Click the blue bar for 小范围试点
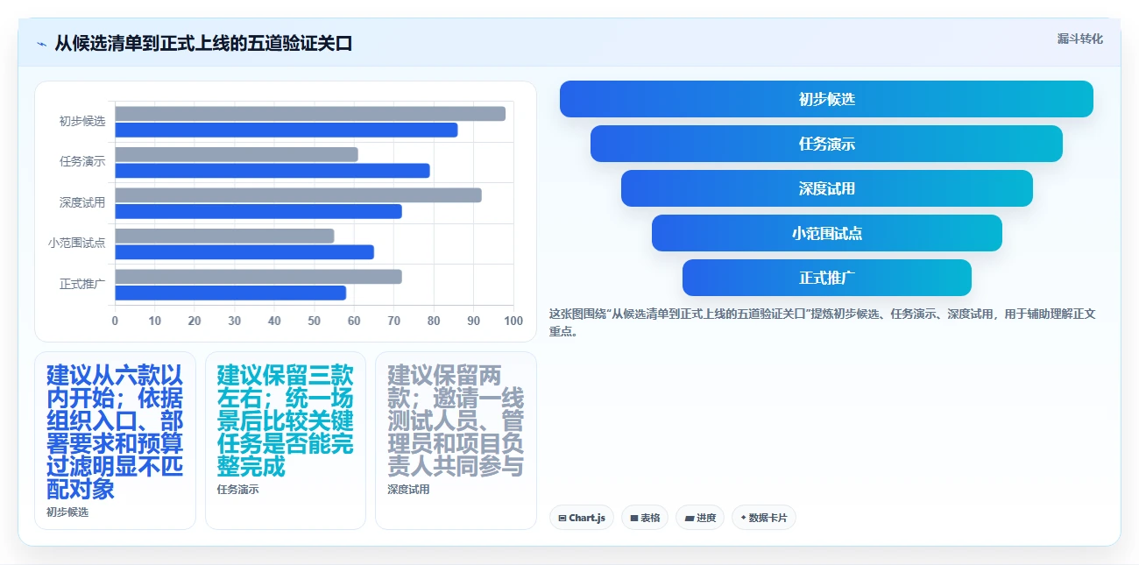 244,251
